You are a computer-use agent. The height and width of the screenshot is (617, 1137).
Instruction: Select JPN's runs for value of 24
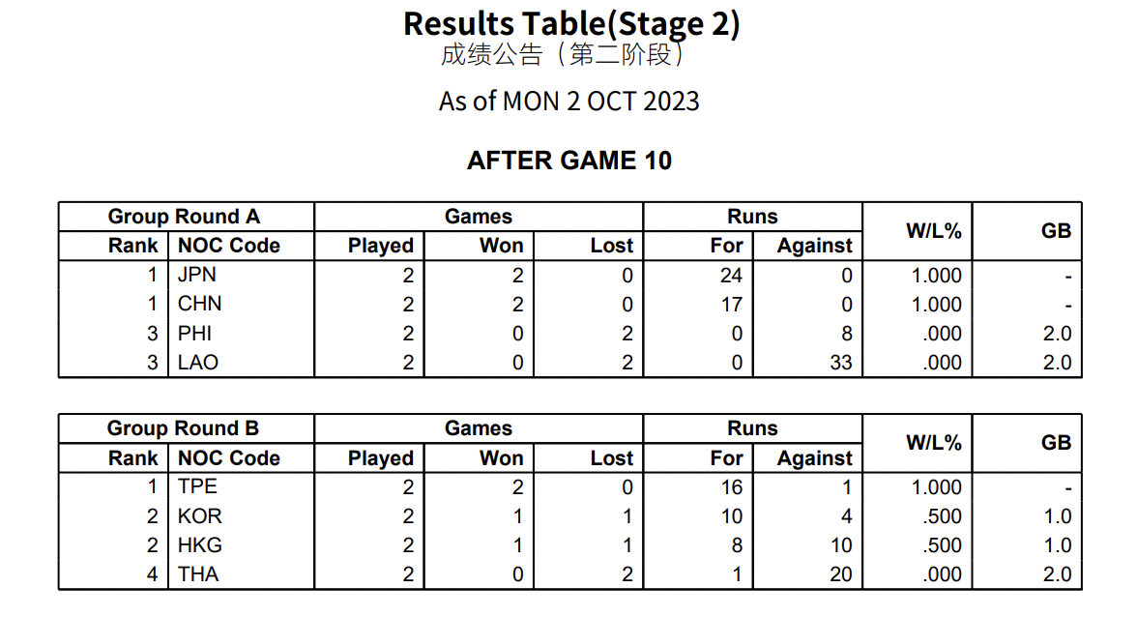(x=731, y=276)
